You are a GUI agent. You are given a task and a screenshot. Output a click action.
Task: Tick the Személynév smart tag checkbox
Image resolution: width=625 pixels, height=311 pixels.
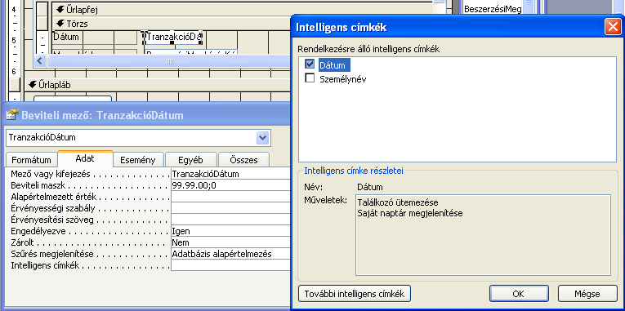[310, 78]
